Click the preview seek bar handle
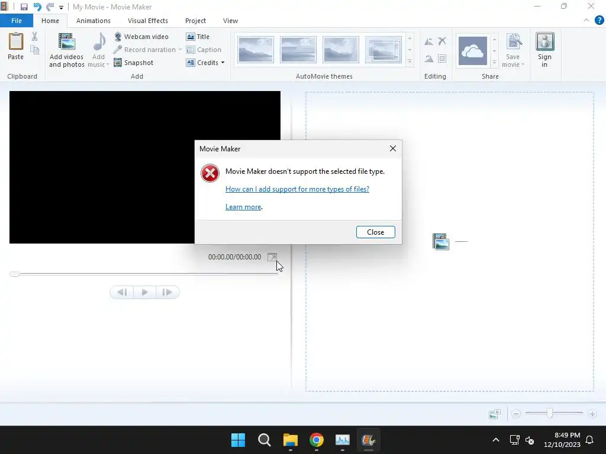606x454 pixels. [x=15, y=274]
